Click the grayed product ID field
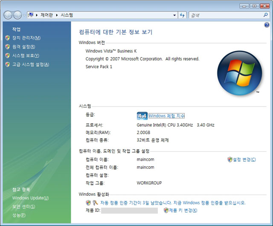The image size is (273, 226). point(129,211)
